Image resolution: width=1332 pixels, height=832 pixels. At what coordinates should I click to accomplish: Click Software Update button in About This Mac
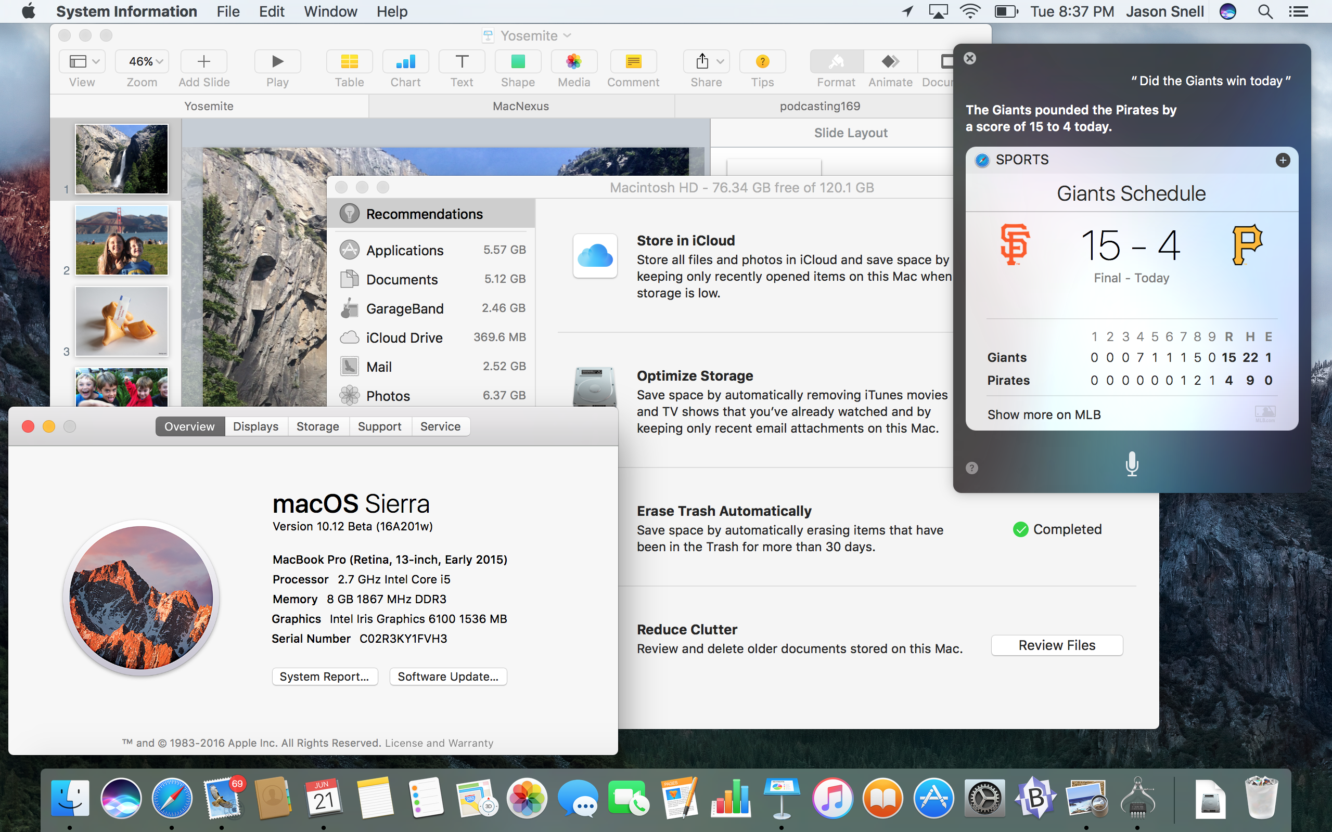pyautogui.click(x=448, y=677)
